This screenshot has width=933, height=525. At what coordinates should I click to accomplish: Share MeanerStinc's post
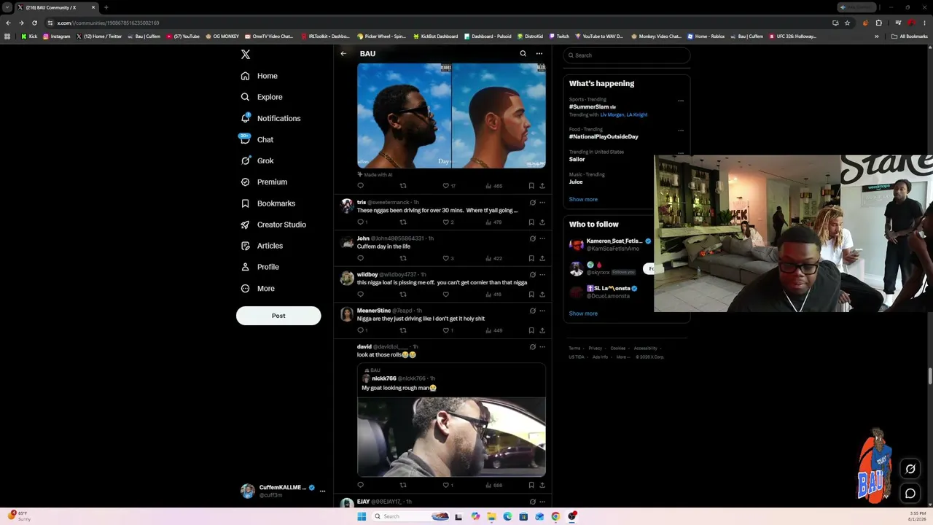(x=542, y=330)
